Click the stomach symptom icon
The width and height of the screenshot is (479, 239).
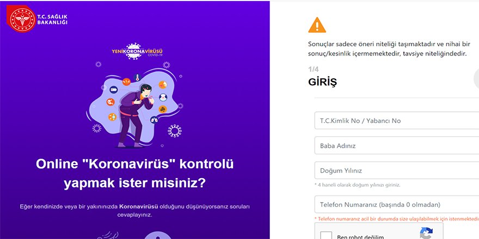tap(110, 102)
